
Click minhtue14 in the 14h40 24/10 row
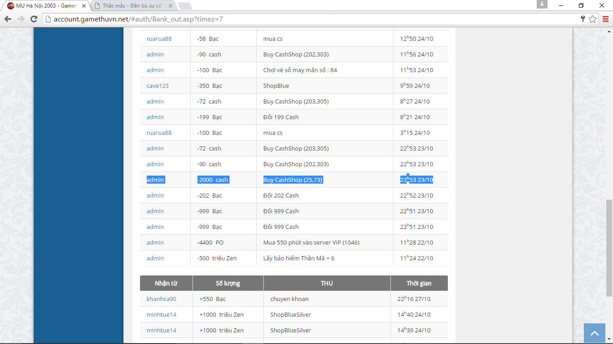pyautogui.click(x=161, y=314)
